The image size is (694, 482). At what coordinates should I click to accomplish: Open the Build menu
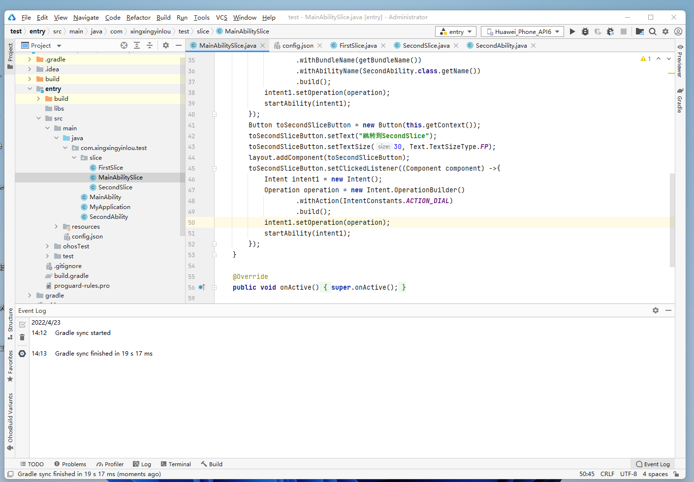coord(163,17)
